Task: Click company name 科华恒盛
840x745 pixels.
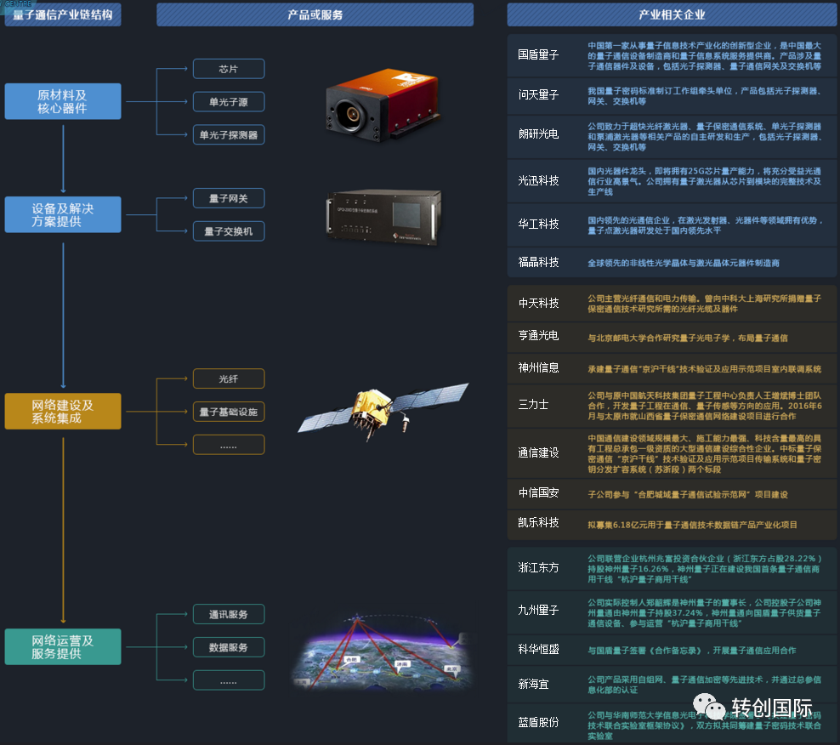Action: tap(538, 650)
